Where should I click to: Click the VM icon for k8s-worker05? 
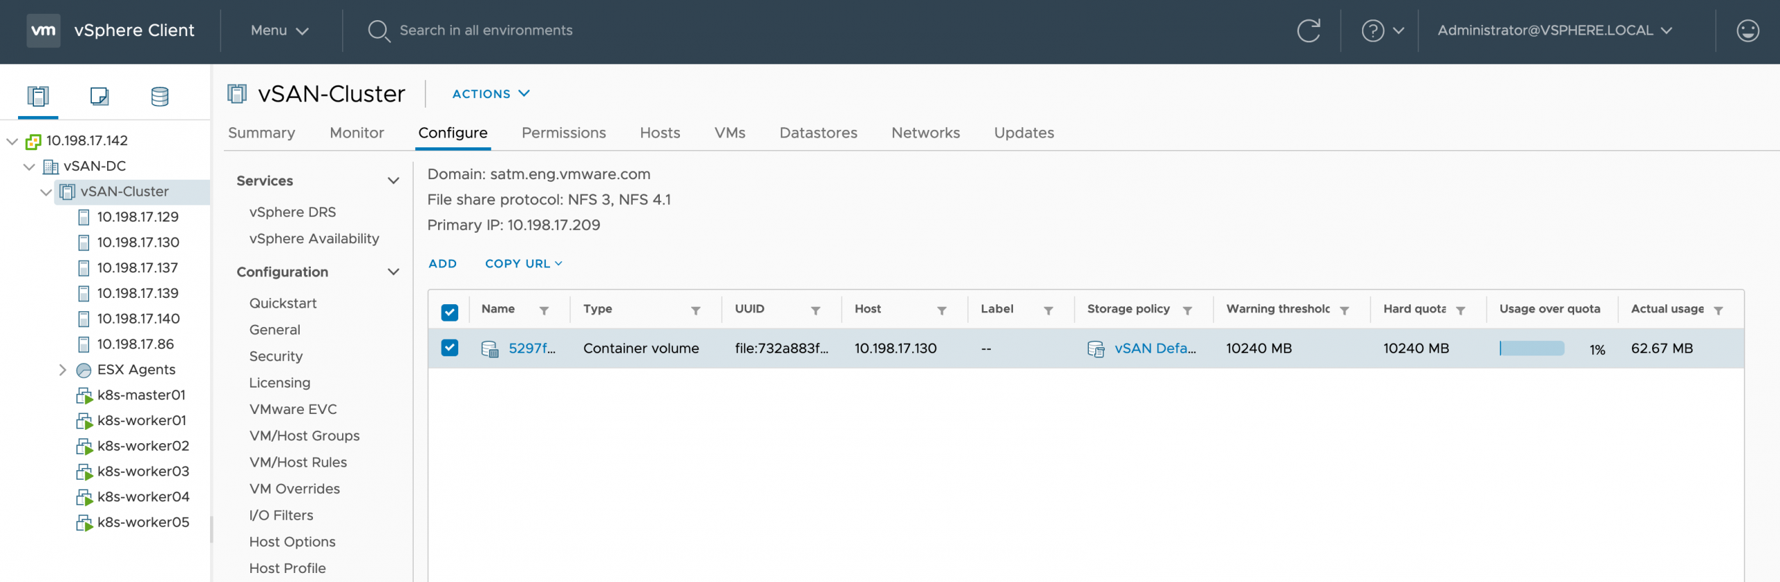(x=84, y=523)
